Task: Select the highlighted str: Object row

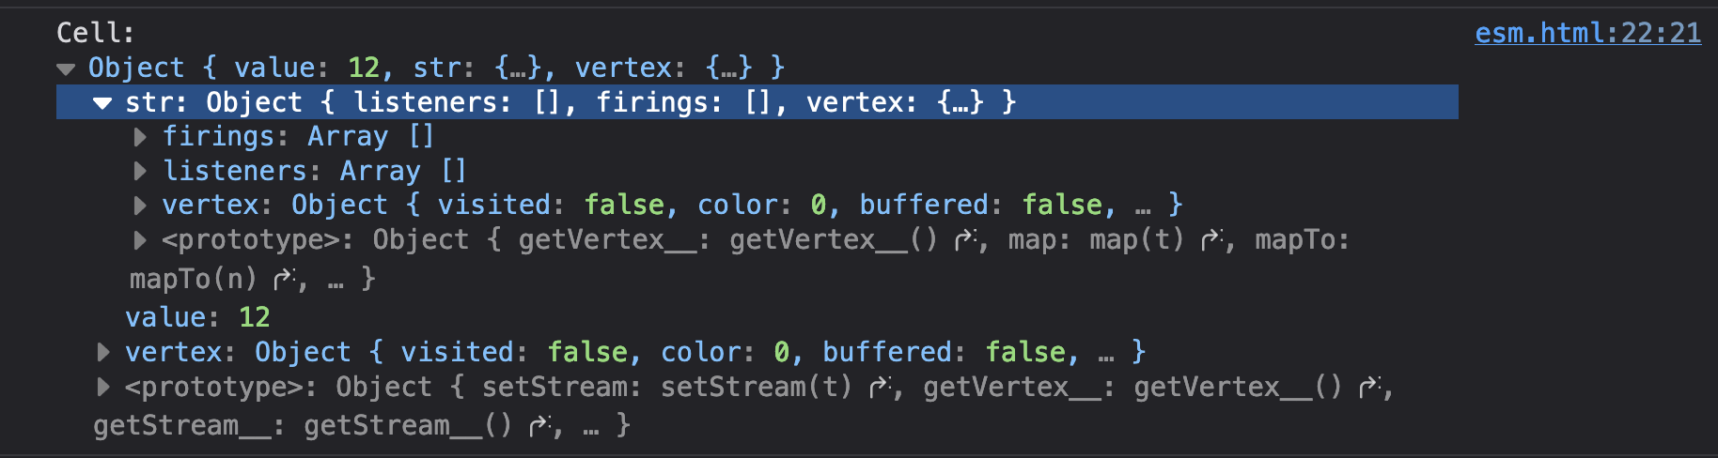Action: [757, 102]
